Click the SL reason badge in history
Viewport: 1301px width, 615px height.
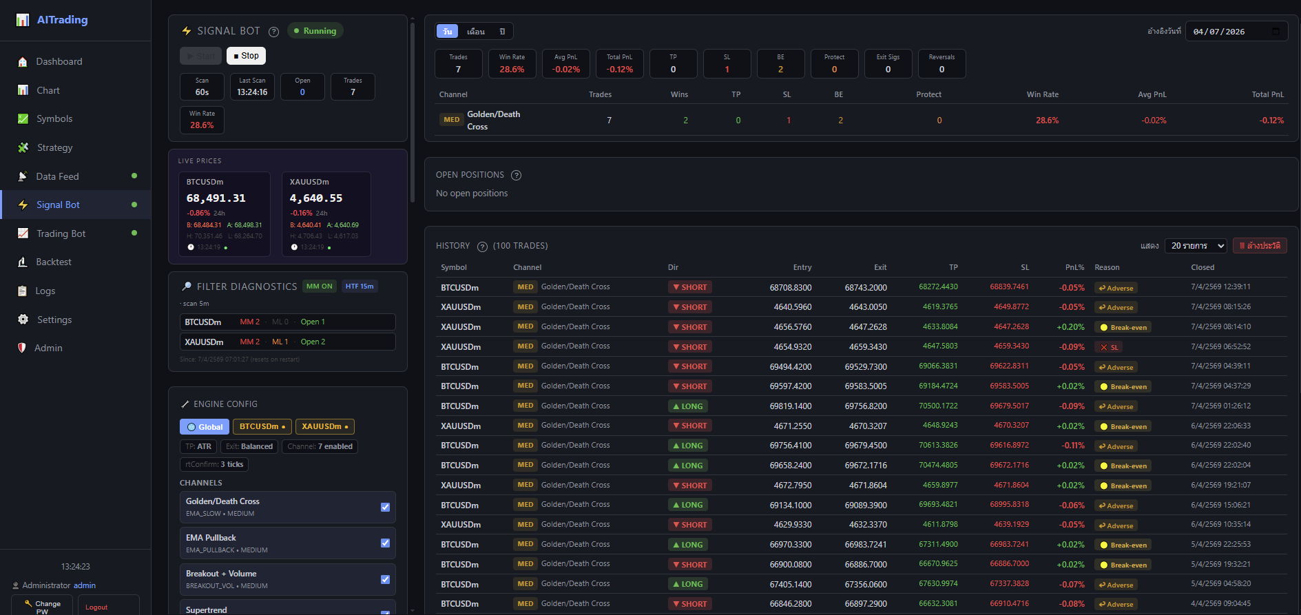(x=1110, y=347)
